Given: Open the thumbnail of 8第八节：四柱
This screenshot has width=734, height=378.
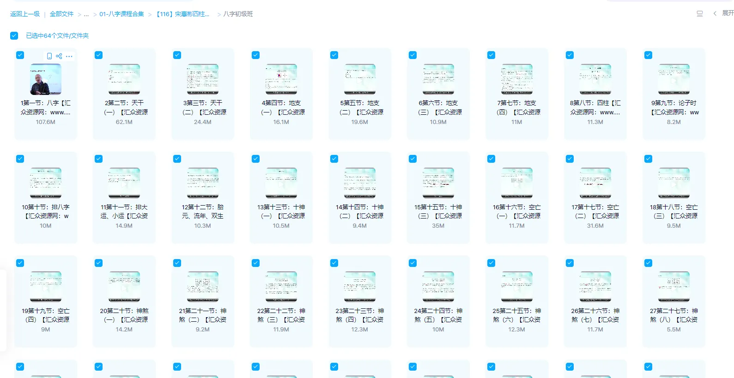Looking at the screenshot, I should point(595,79).
